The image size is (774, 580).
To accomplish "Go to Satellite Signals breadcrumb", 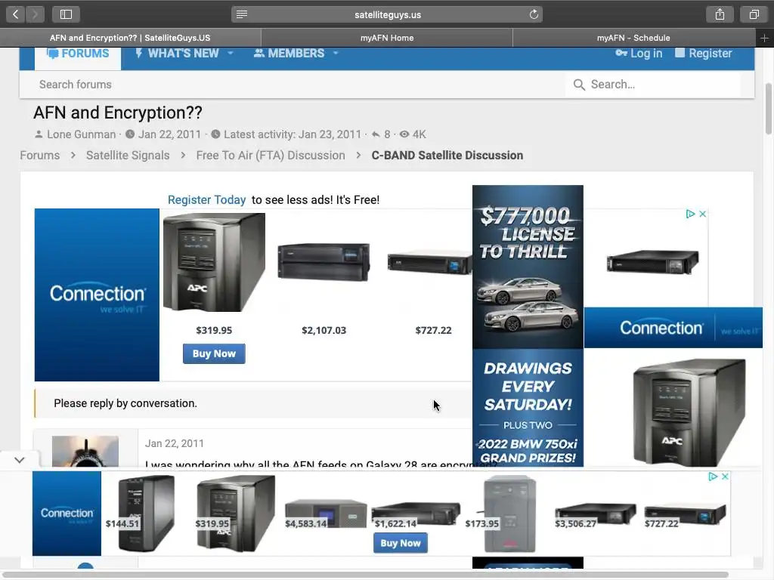I will click(x=128, y=156).
